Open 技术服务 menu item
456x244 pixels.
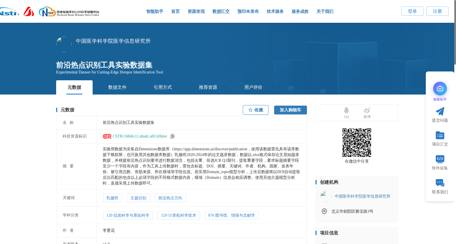click(275, 11)
